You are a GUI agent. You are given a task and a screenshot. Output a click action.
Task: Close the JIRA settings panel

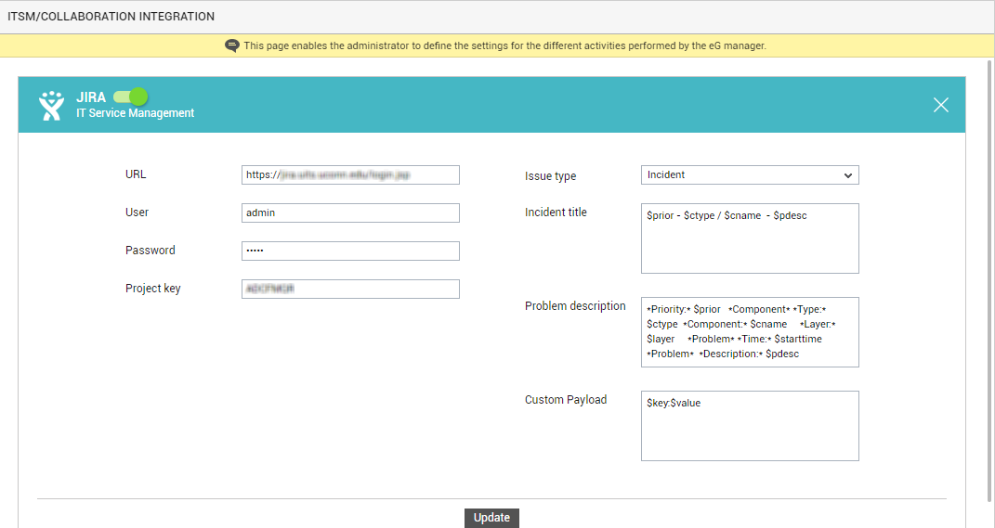[x=940, y=105]
